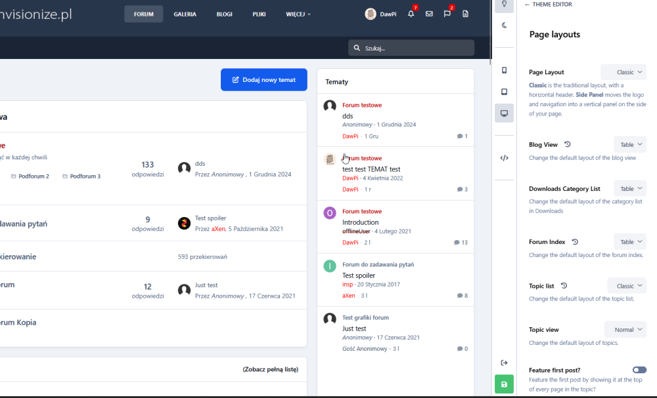Click Dodaj nowy temat button

264,80
